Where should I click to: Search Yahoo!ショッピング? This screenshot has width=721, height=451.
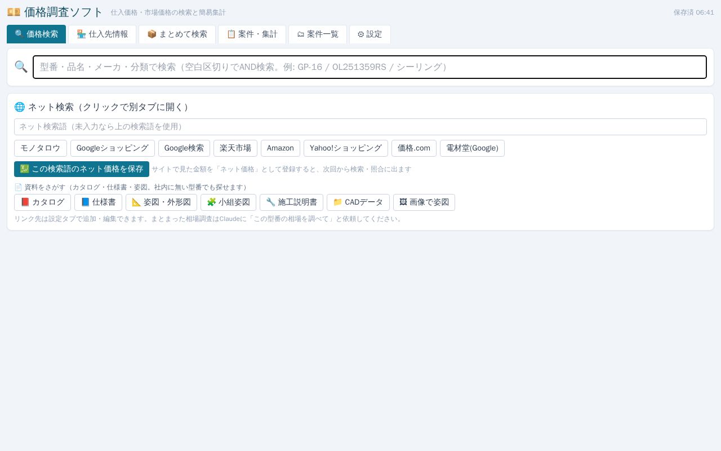346,148
